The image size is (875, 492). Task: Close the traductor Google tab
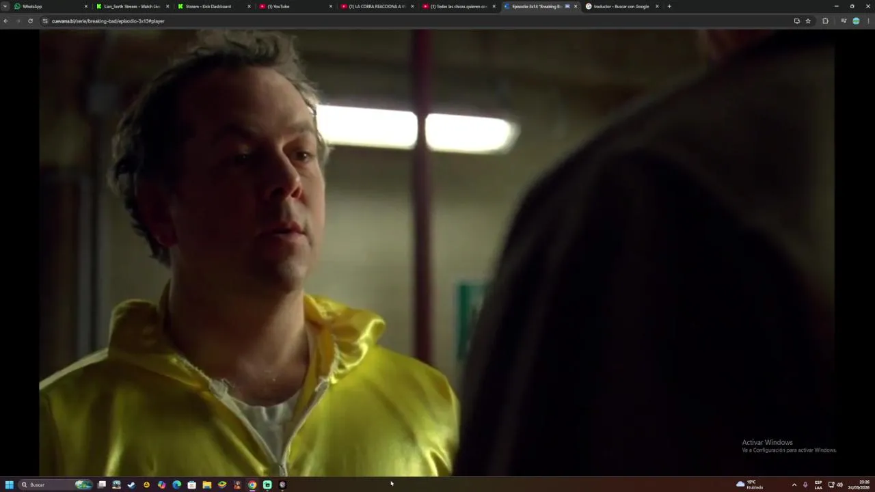click(657, 6)
